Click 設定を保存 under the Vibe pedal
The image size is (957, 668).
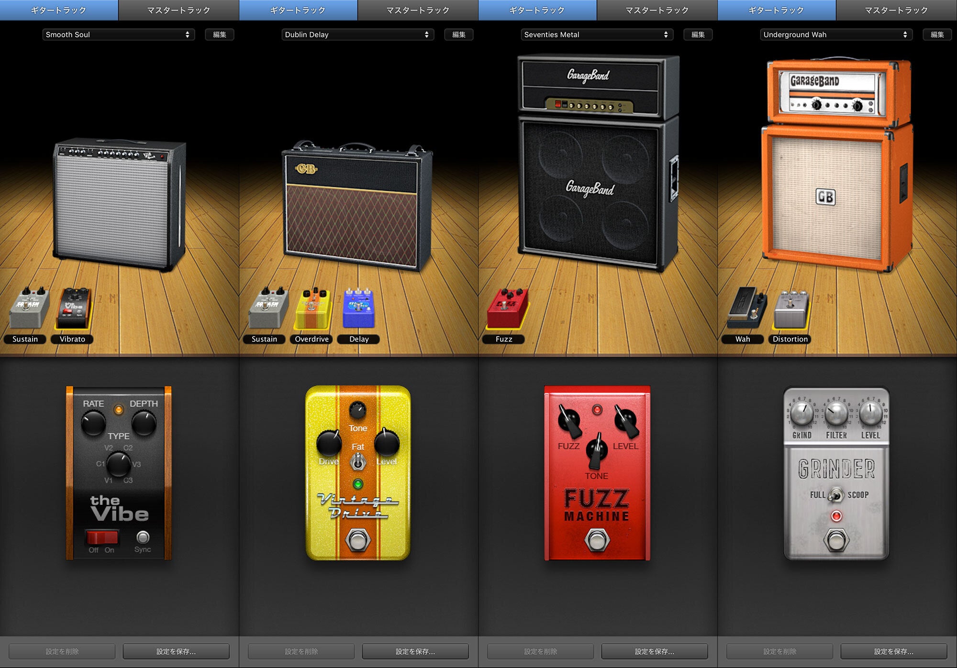click(176, 651)
